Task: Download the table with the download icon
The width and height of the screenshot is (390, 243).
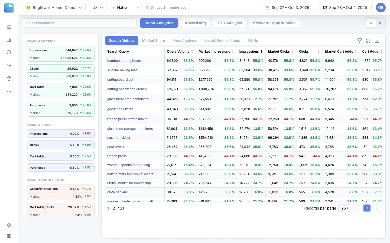Action: point(377,40)
